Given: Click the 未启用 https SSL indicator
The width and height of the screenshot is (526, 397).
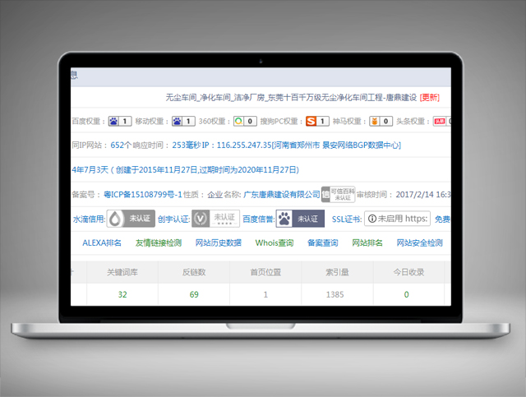Looking at the screenshot, I should tap(397, 219).
